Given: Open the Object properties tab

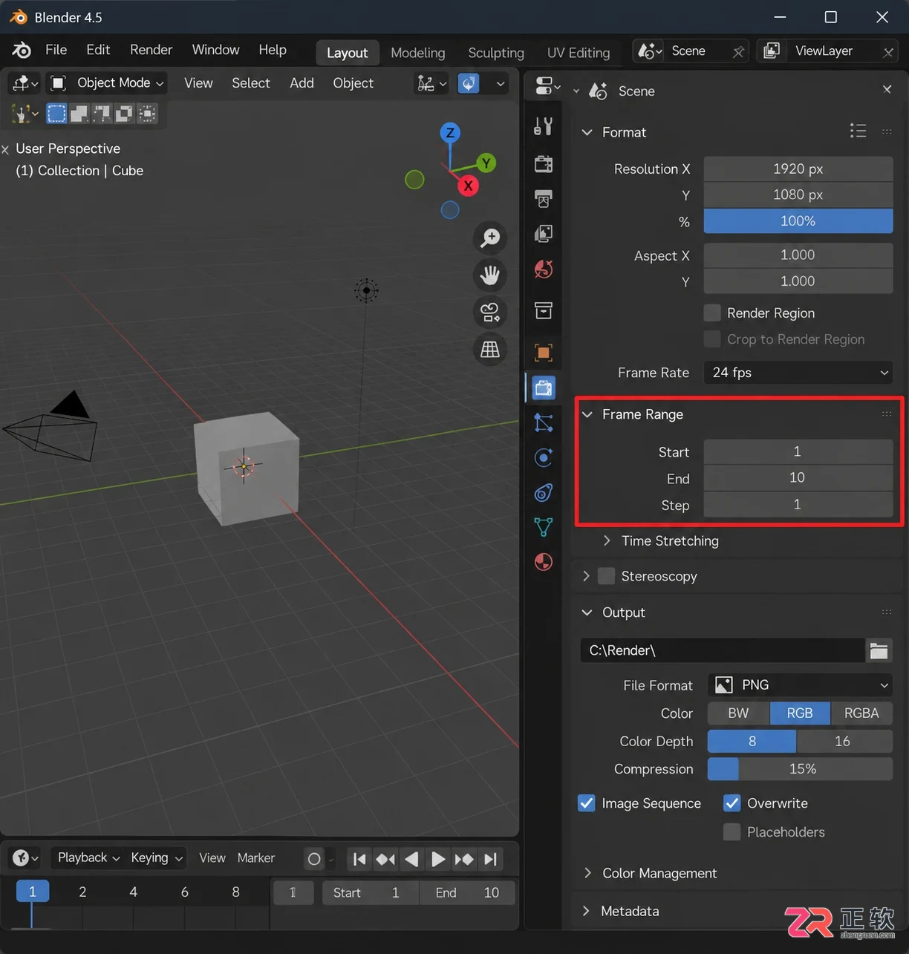Looking at the screenshot, I should coord(544,352).
